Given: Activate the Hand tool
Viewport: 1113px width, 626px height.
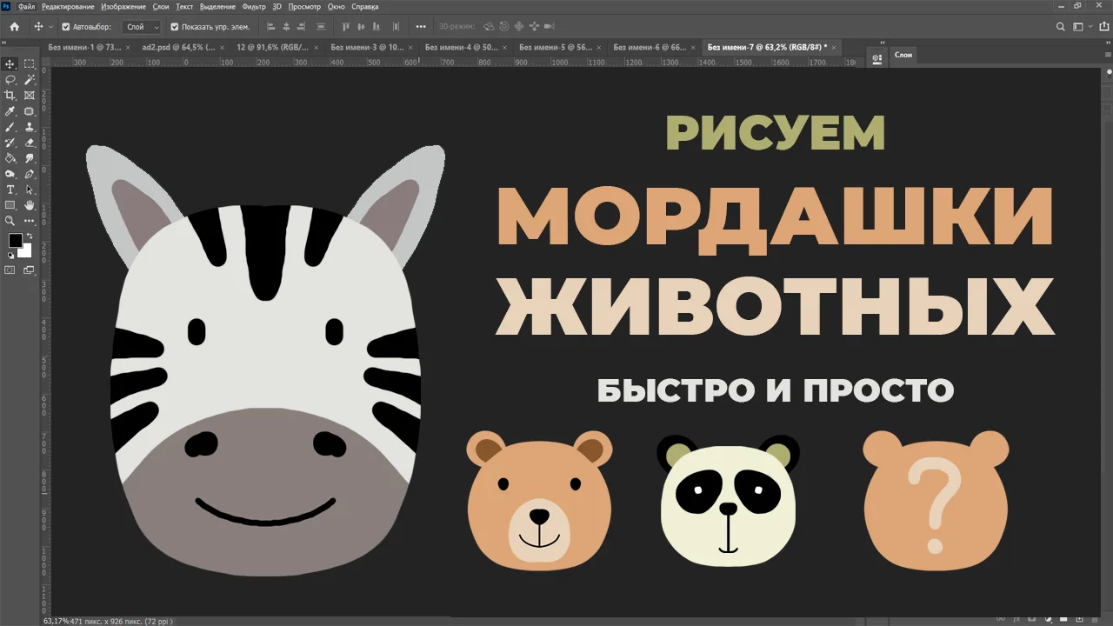Looking at the screenshot, I should (30, 205).
